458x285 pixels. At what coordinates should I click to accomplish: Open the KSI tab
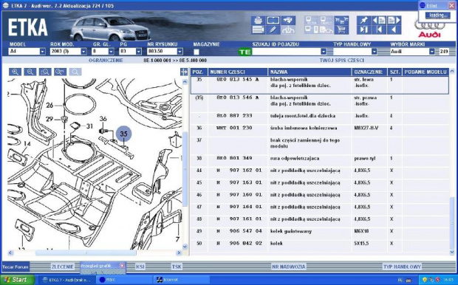click(140, 267)
